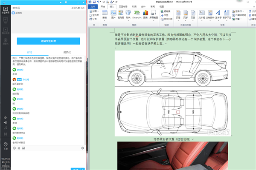The height and width of the screenshot is (170, 256).
Task: Switch to the Mailings (邮件) ribbon tab
Action: tap(143, 6)
